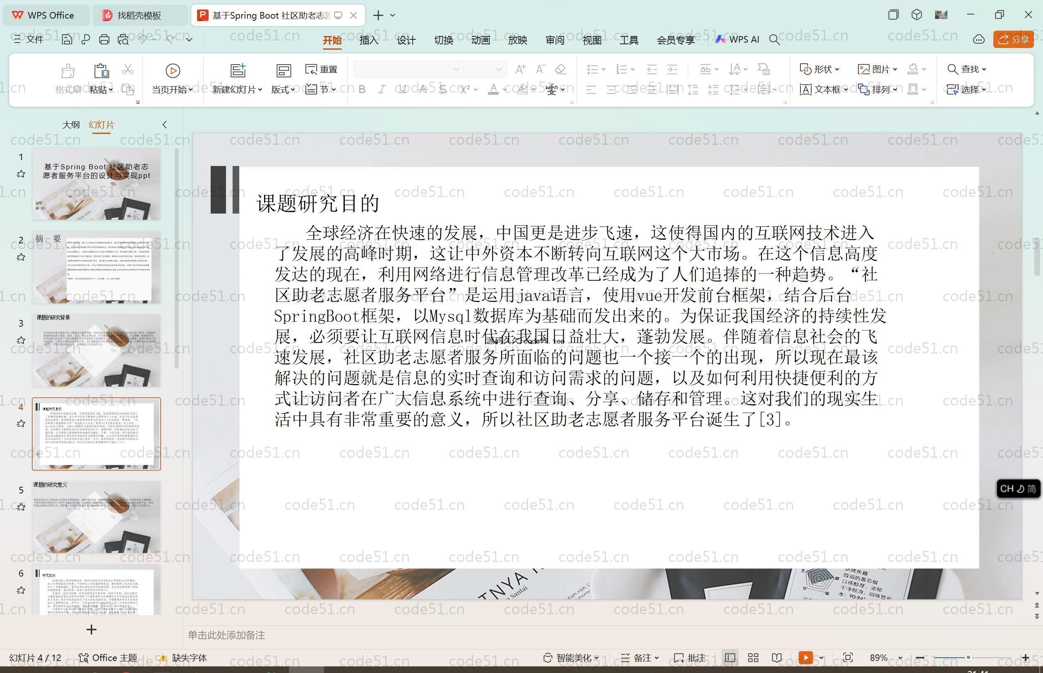Viewport: 1043px width, 673px height.
Task: Toggle center text alignment
Action: (x=611, y=90)
